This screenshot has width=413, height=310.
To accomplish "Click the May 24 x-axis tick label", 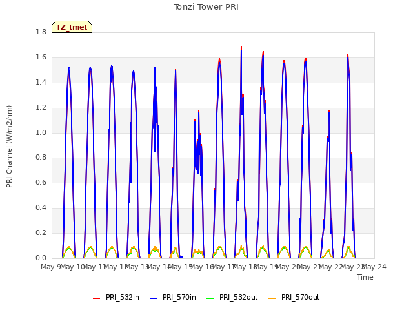I will [x=374, y=267].
